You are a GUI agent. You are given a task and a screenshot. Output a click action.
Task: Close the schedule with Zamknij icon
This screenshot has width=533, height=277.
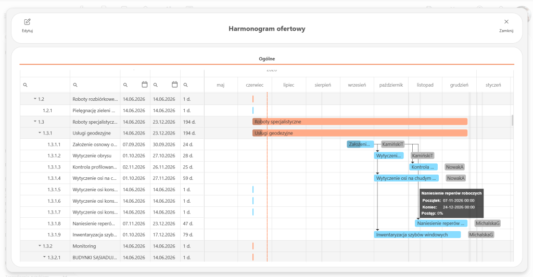506,22
